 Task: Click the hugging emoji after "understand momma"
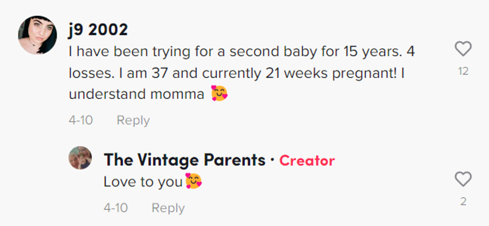pyautogui.click(x=219, y=93)
